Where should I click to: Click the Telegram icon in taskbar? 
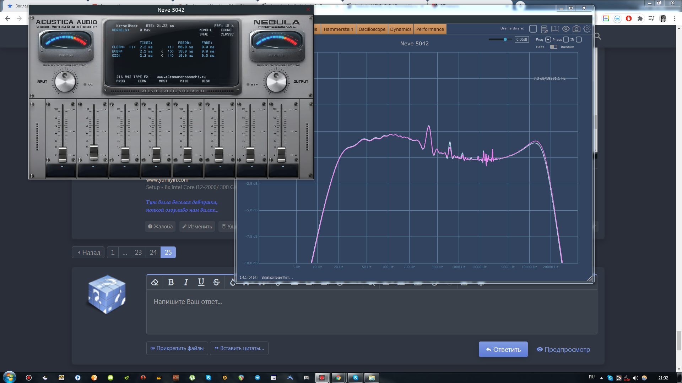click(257, 378)
